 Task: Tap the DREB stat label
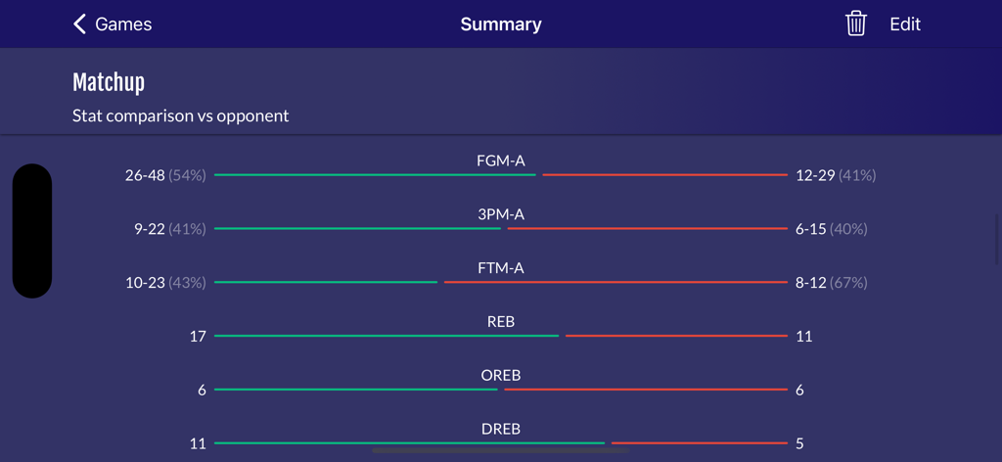point(501,429)
